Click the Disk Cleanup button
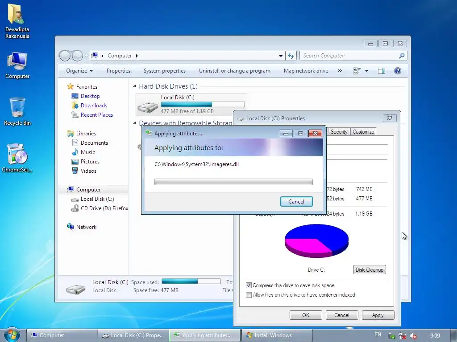This screenshot has width=457, height=342. coord(369,269)
